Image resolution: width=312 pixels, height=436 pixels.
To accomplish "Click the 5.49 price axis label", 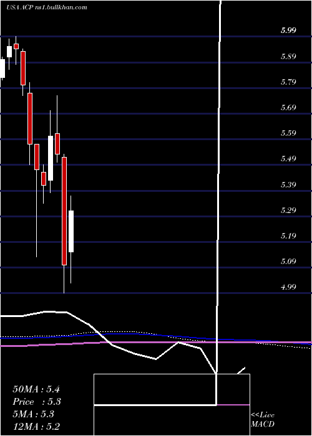I will coord(288,159).
